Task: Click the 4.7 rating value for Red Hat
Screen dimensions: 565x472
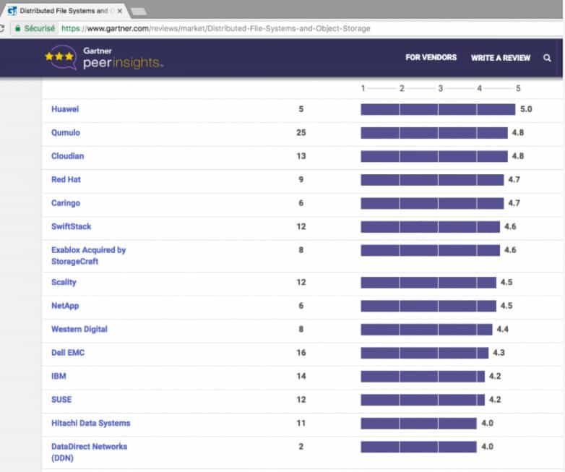Action: click(514, 179)
